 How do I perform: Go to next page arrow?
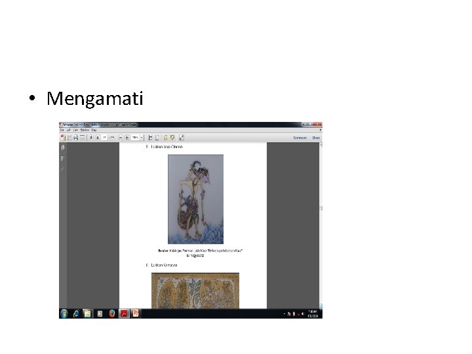tap(98, 138)
